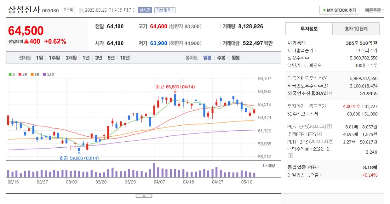Click the calendar icon beside 2023.05.15
The height and width of the screenshot is (204, 390).
(x=81, y=10)
